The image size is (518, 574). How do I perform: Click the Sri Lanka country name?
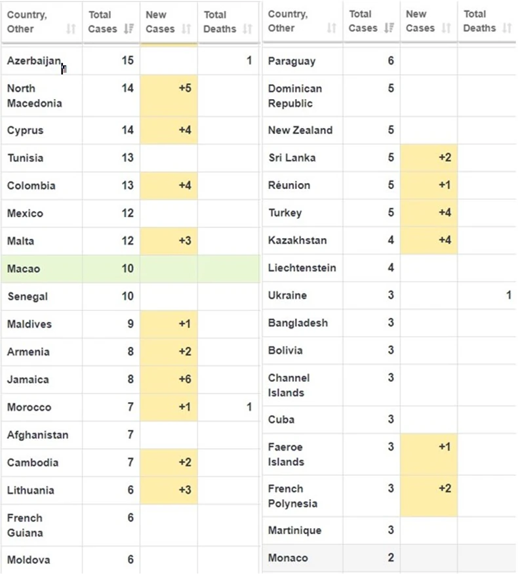292,157
